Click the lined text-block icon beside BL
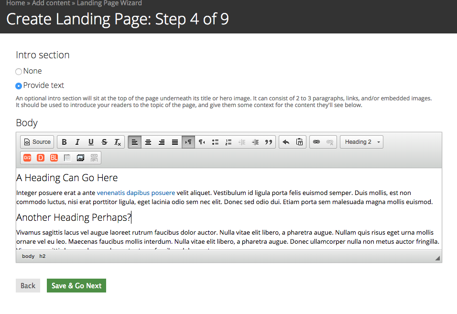This screenshot has width=457, height=314. coord(67,158)
